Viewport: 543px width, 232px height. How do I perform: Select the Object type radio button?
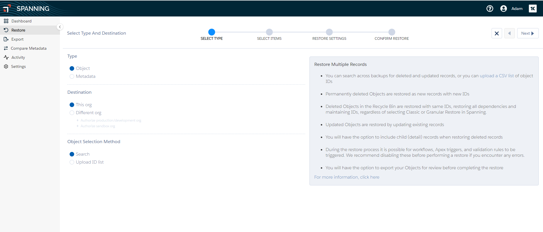tap(72, 68)
